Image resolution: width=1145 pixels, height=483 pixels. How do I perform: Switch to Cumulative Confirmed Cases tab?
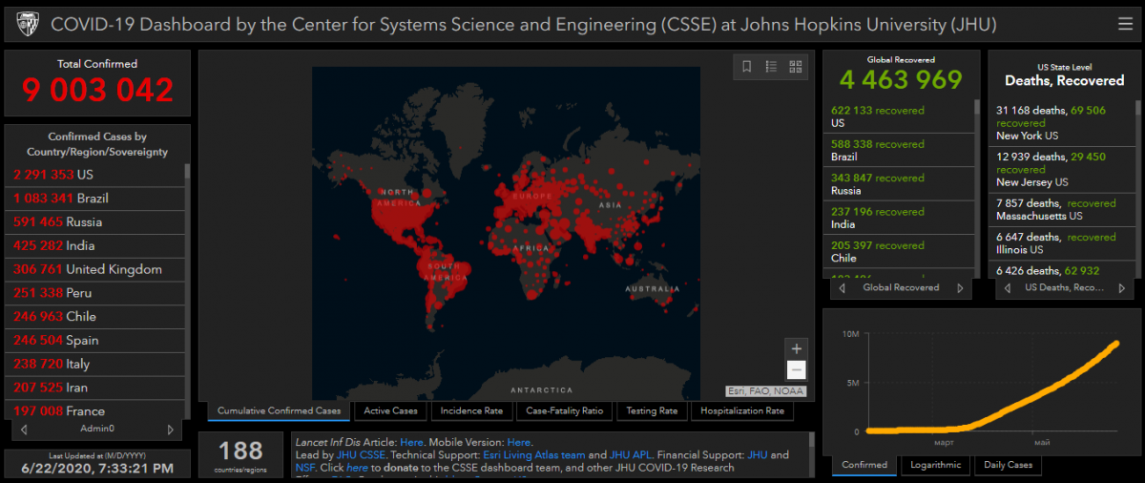[x=279, y=410]
